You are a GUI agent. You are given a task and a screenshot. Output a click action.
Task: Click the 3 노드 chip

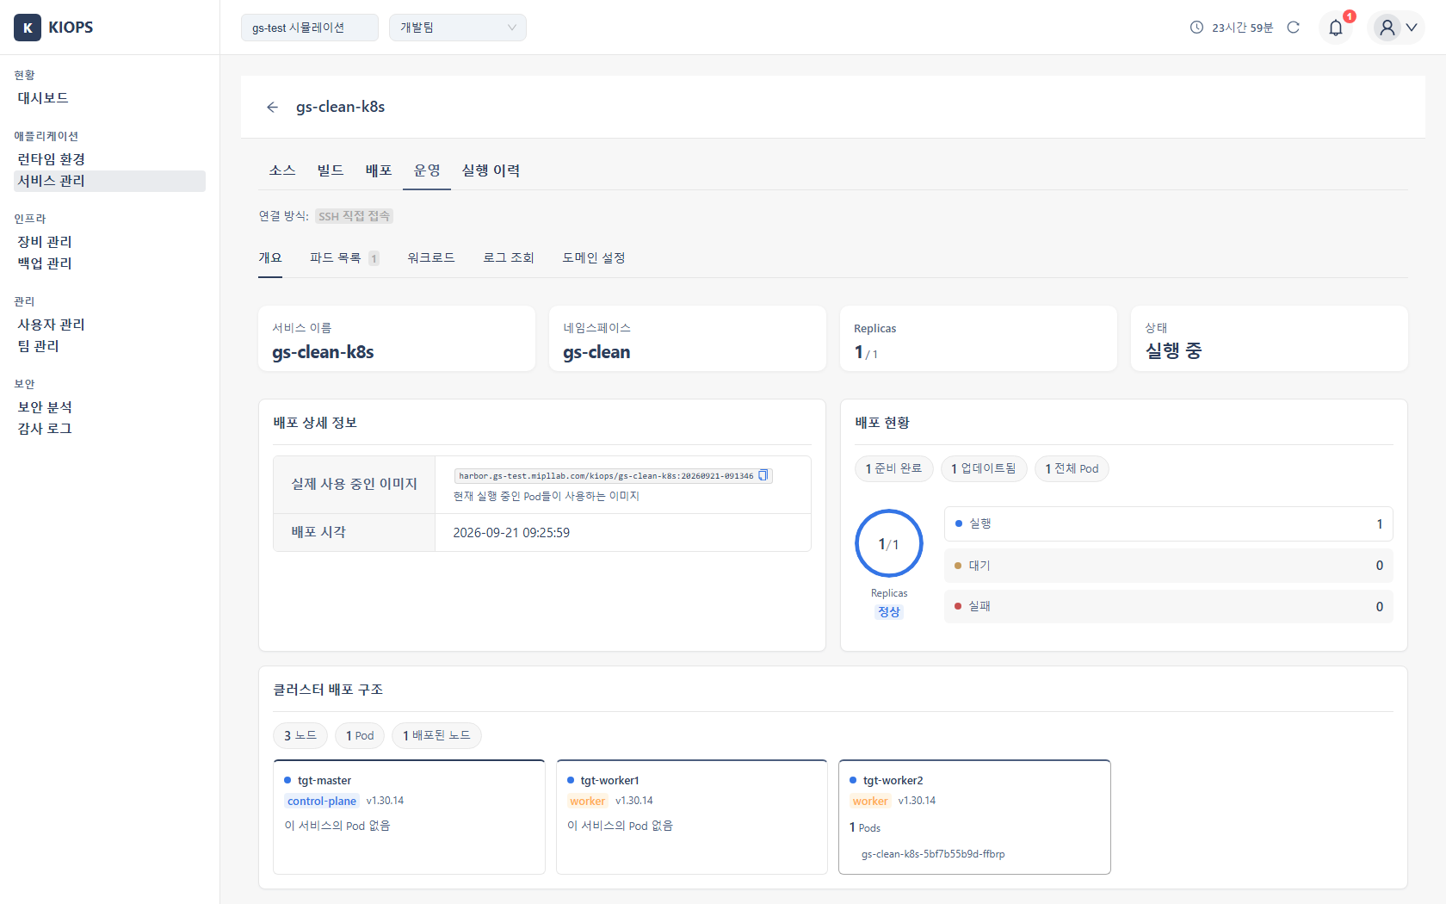300,735
